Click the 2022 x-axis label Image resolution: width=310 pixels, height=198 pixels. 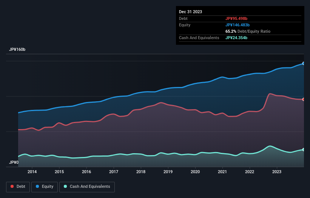click(250, 172)
